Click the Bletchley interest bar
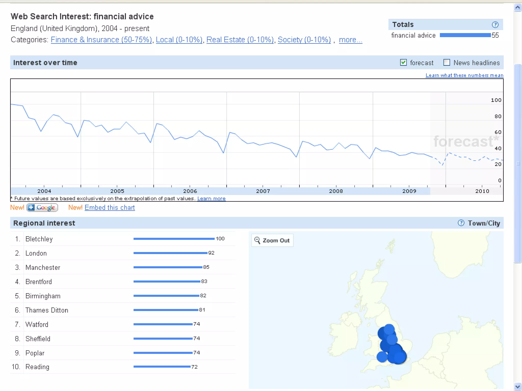 point(174,239)
